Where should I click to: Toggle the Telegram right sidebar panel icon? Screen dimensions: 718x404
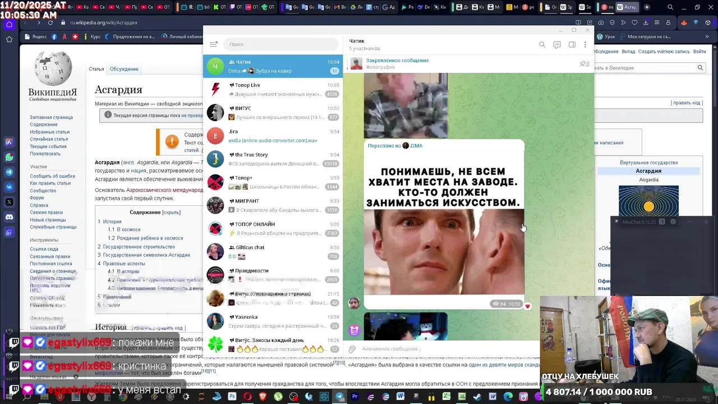click(572, 45)
